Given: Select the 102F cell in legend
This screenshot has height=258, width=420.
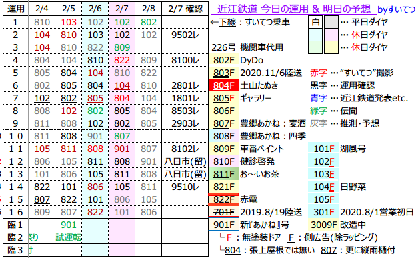Looking at the screenshot, I should (x=323, y=161).
